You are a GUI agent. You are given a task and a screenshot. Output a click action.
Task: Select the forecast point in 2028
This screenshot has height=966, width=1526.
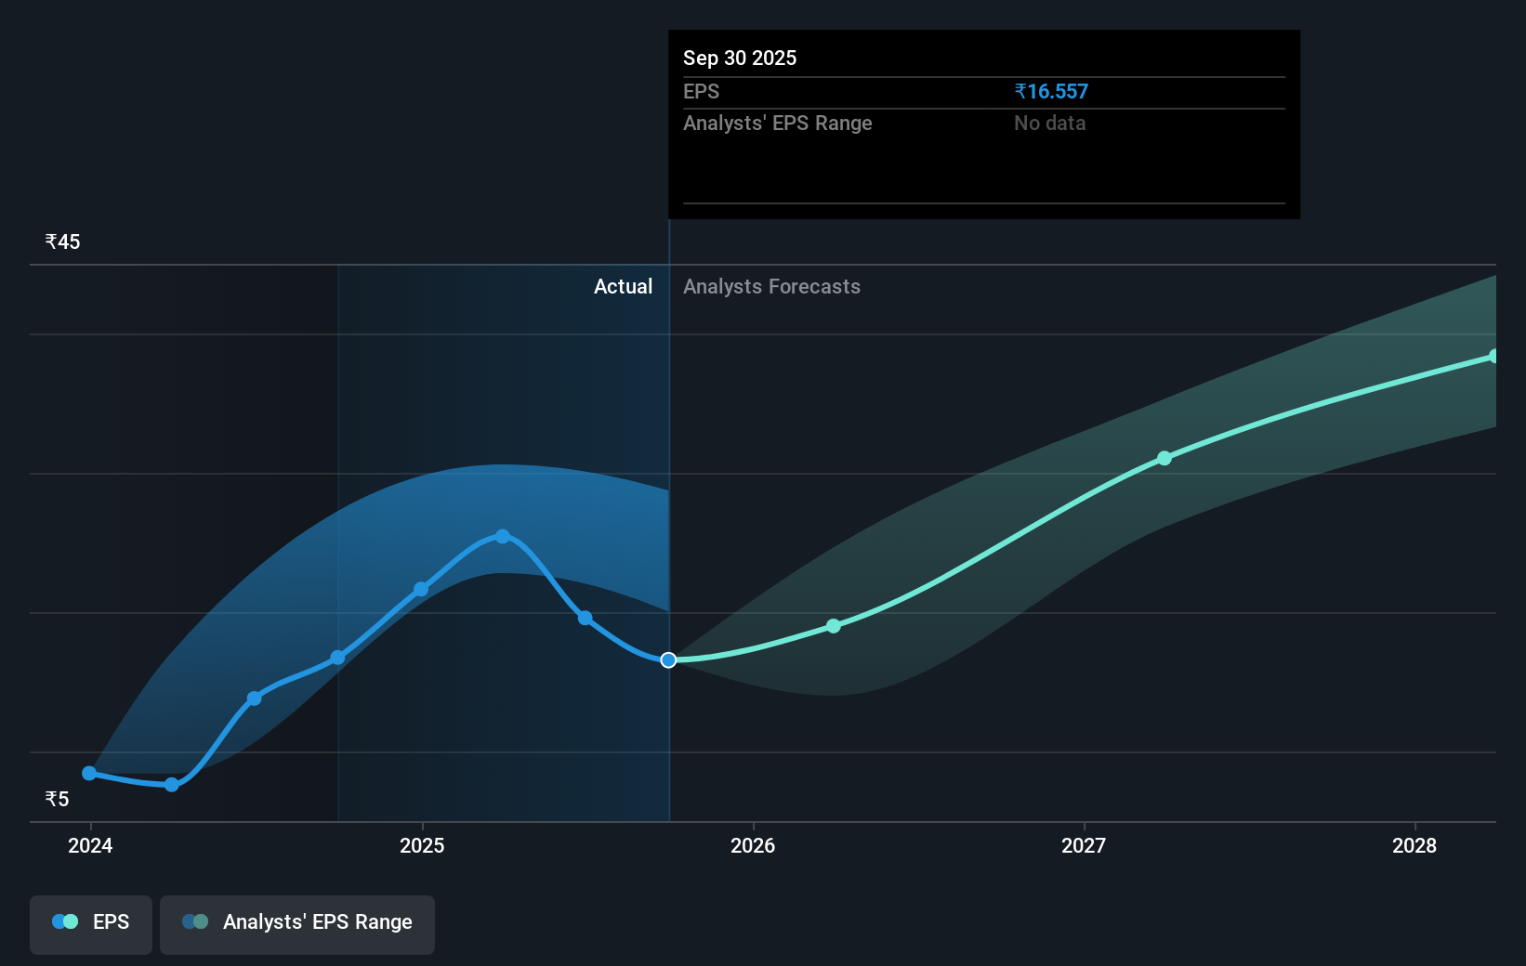(1494, 356)
